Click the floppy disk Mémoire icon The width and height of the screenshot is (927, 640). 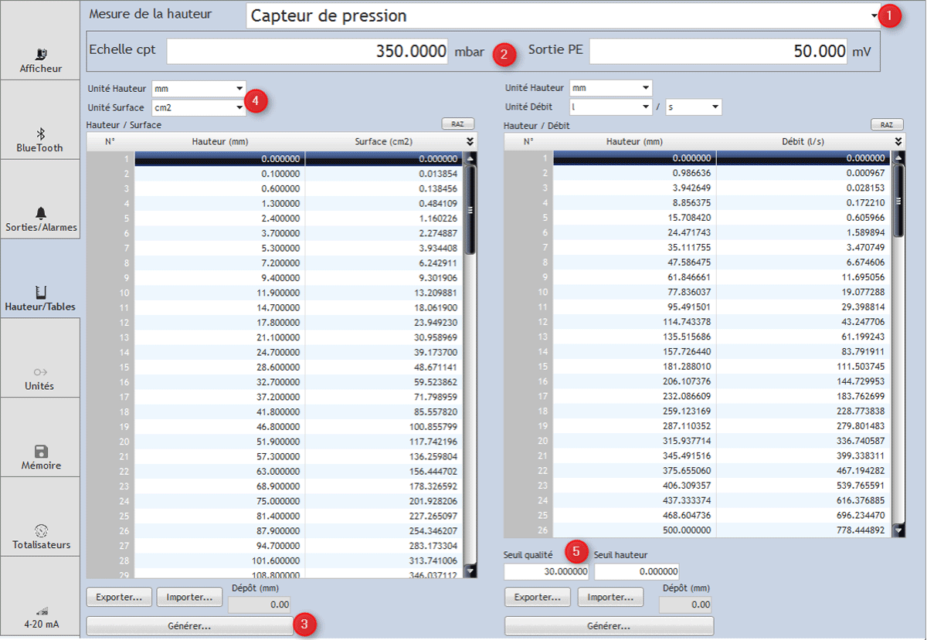click(41, 452)
